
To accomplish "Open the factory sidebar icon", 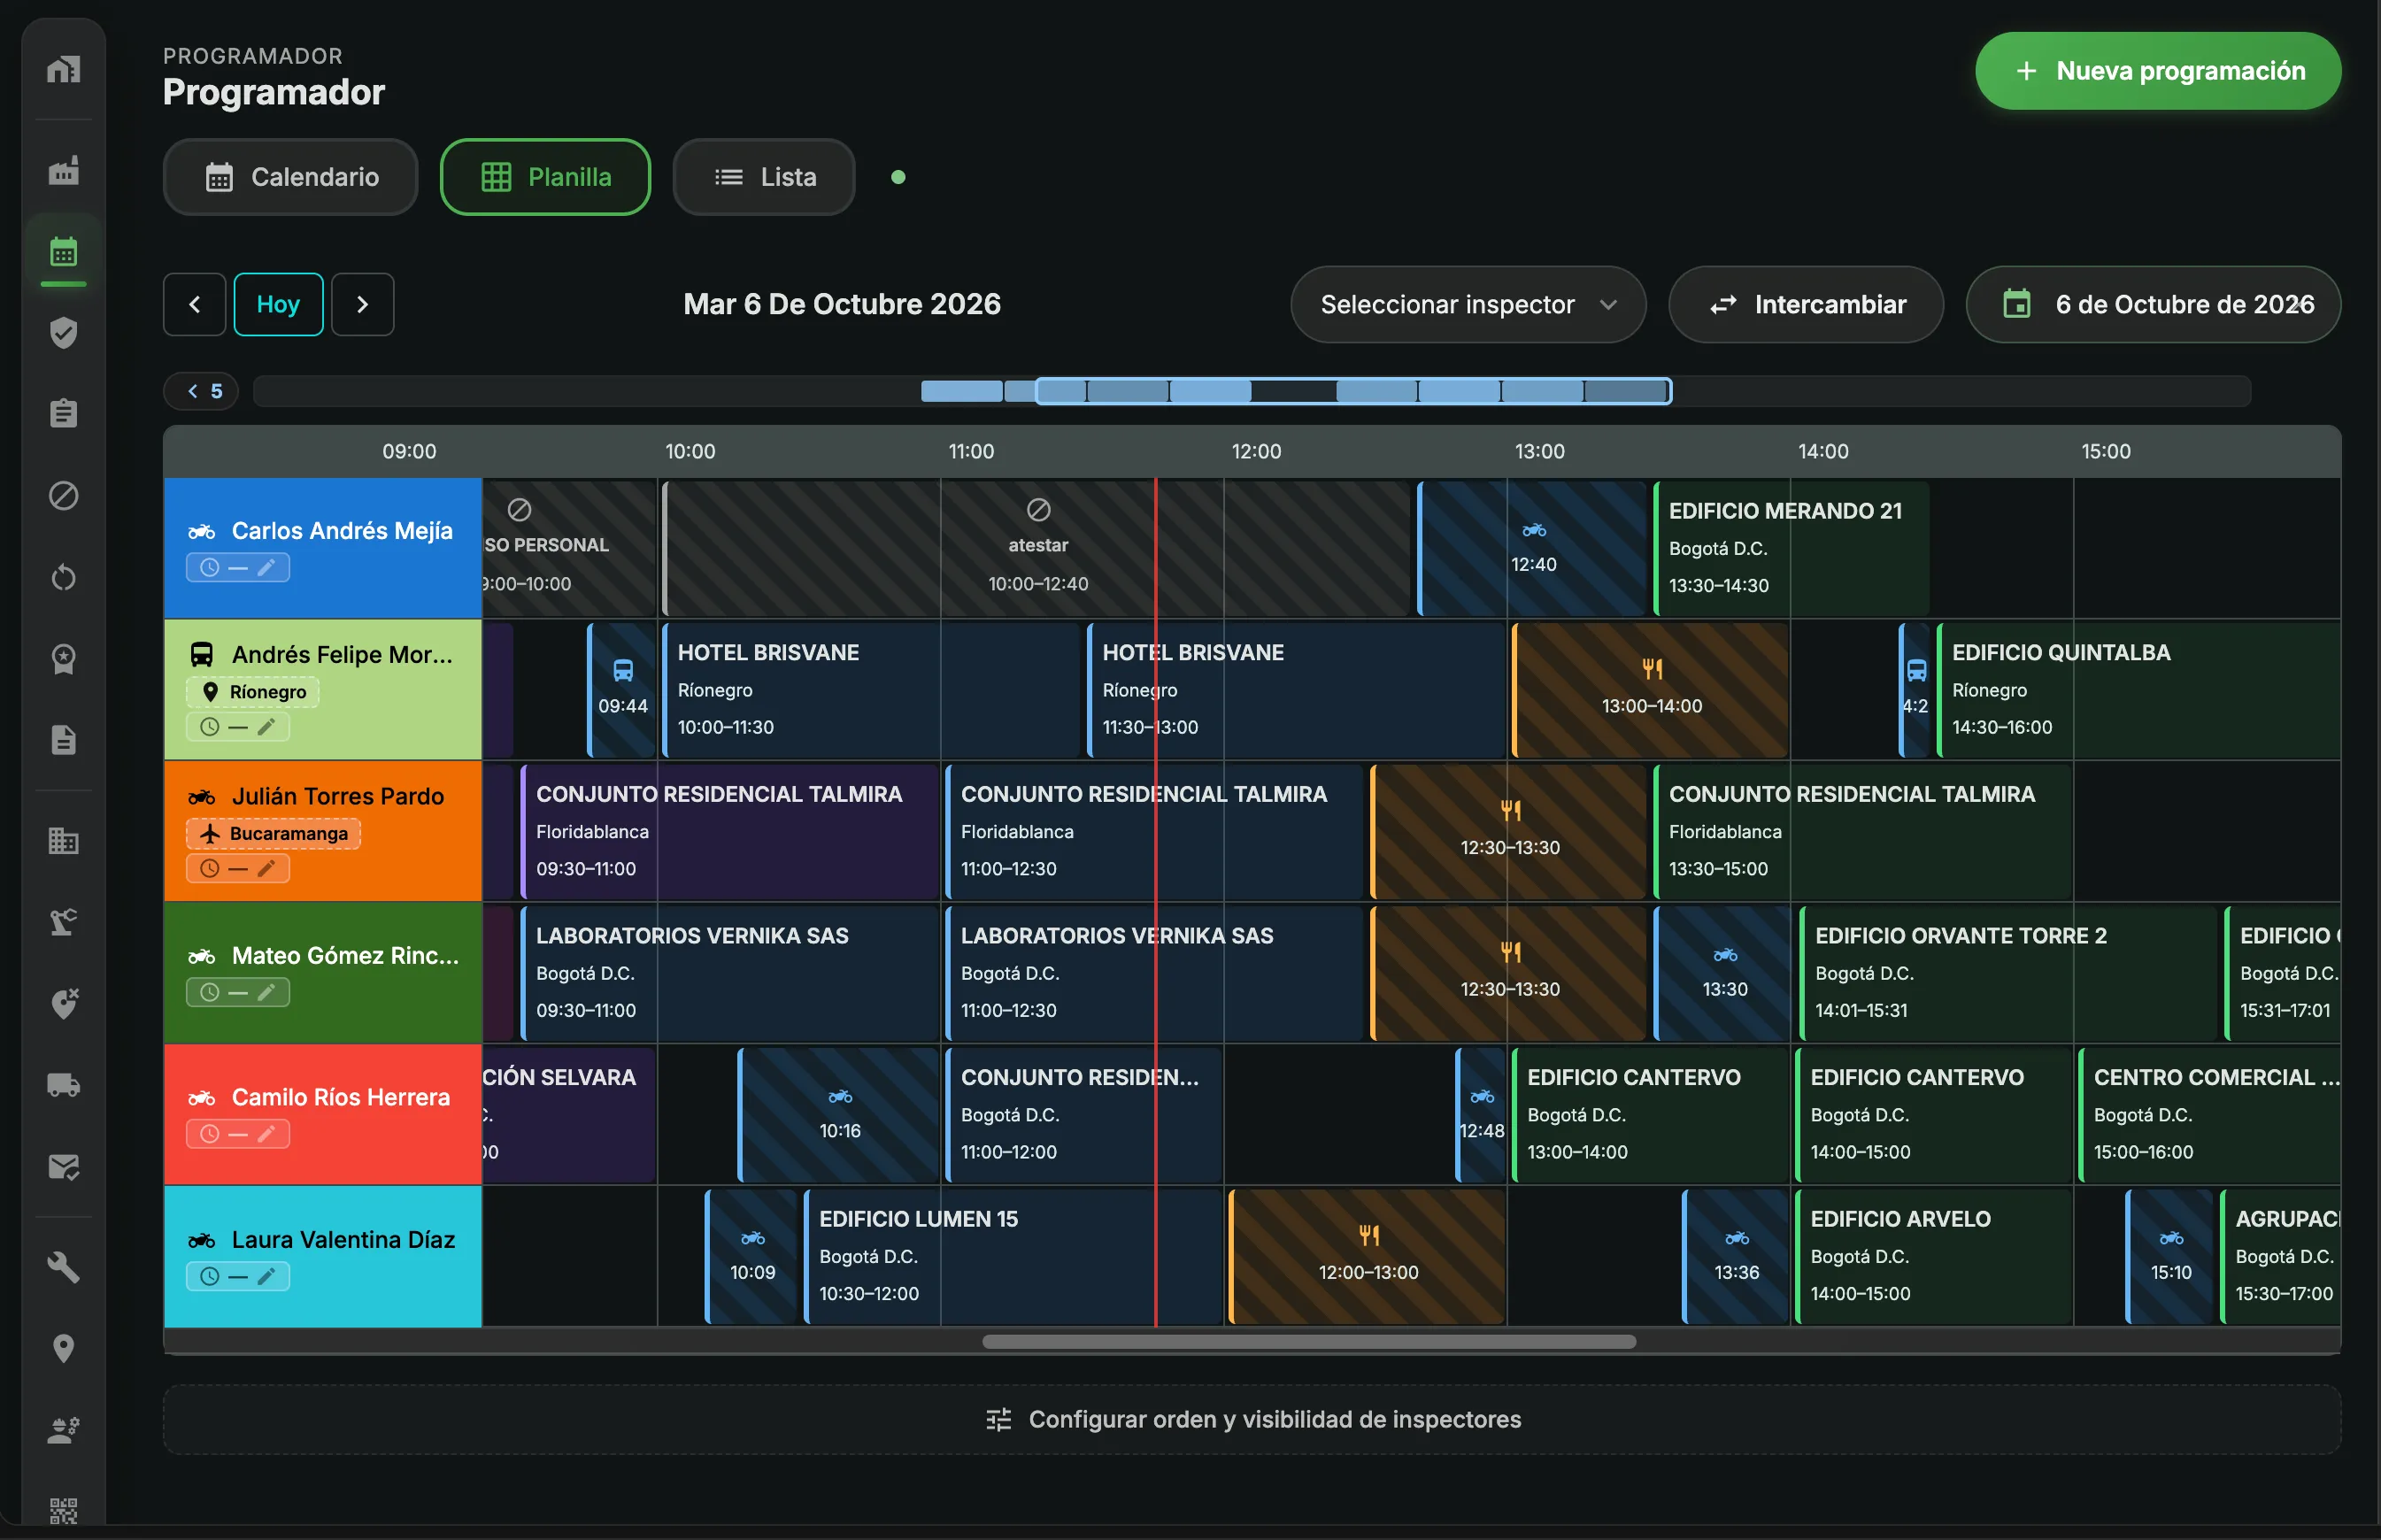I will (x=63, y=170).
